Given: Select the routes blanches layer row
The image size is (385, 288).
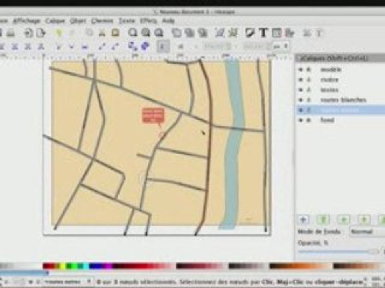Looking at the screenshot, I should [340, 100].
